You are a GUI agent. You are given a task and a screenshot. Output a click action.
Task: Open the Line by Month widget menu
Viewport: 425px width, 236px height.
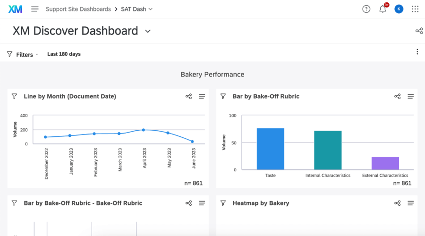(202, 96)
